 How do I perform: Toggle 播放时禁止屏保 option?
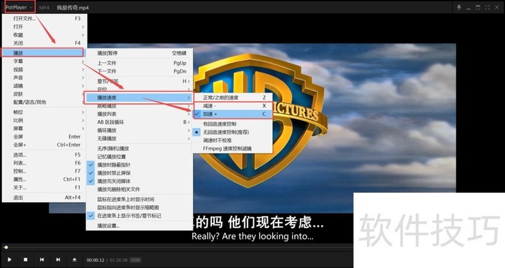point(140,173)
